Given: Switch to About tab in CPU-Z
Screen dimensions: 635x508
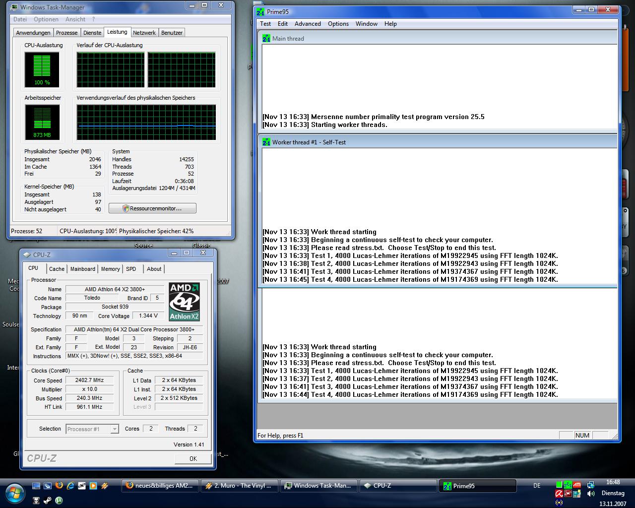Looking at the screenshot, I should click(x=154, y=269).
